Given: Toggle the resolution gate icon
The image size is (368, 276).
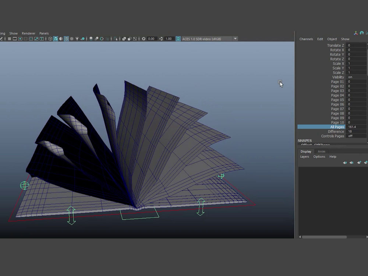Looking at the screenshot, I should pos(20,39).
